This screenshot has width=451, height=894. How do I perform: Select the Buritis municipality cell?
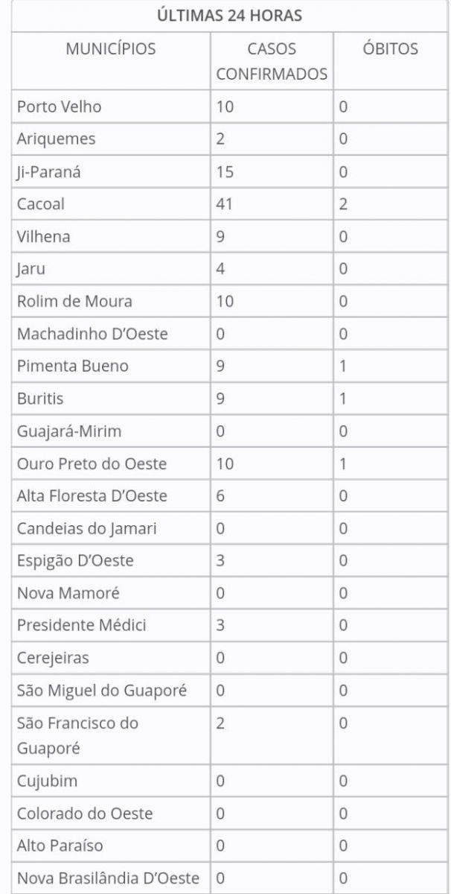[40, 399]
